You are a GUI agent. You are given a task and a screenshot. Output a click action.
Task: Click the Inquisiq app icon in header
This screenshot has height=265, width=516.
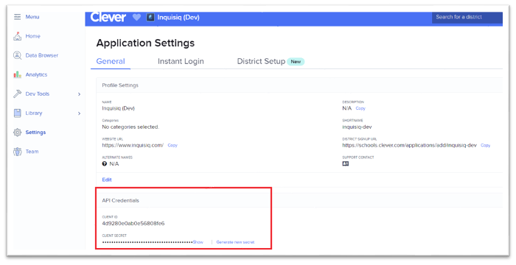click(150, 18)
